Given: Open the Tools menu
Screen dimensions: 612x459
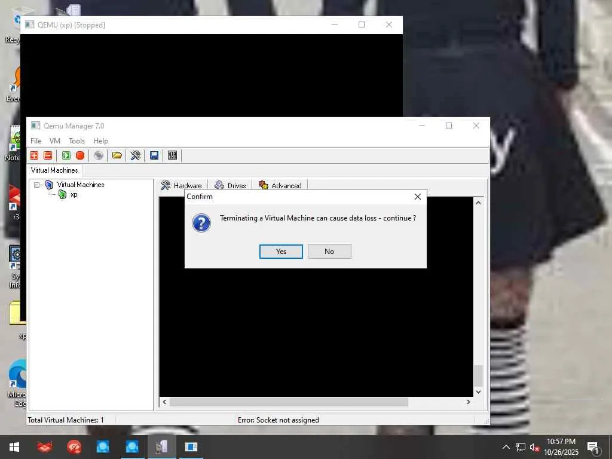Looking at the screenshot, I should [77, 141].
